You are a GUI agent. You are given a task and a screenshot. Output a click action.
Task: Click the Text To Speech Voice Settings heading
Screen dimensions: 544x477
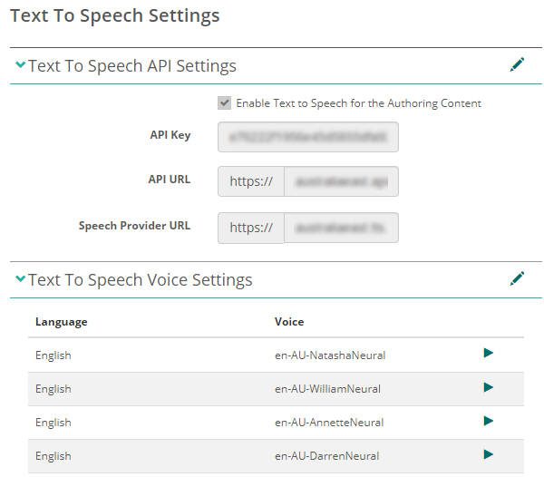(x=140, y=279)
